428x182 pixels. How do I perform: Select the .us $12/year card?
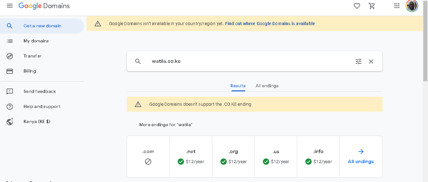[276, 157]
